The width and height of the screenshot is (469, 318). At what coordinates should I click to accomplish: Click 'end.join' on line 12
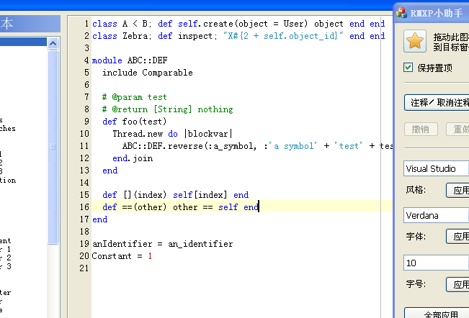coord(133,158)
